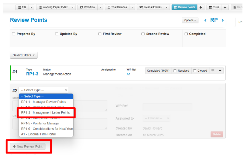Choose RP1-3 - Management Letter Points option

tap(45, 112)
